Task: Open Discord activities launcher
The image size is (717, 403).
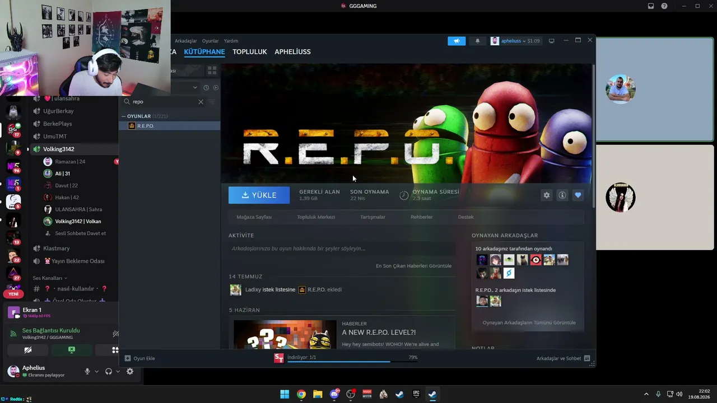Action: point(115,350)
